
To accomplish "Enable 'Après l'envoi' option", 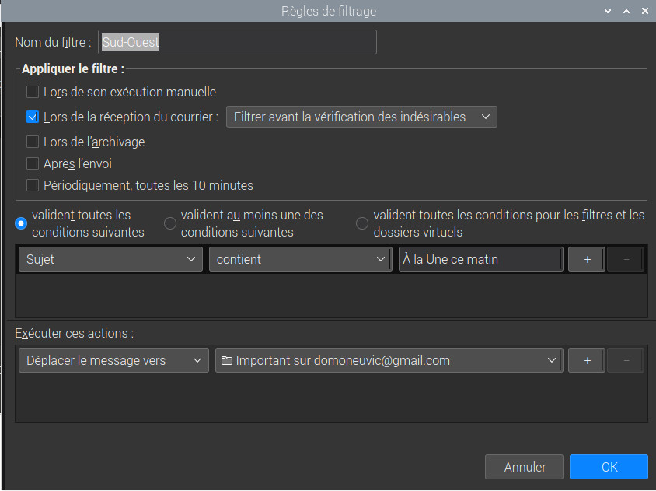I will tap(33, 163).
